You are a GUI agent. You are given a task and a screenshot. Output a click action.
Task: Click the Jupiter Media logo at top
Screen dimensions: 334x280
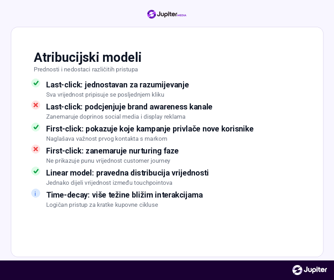coord(167,14)
